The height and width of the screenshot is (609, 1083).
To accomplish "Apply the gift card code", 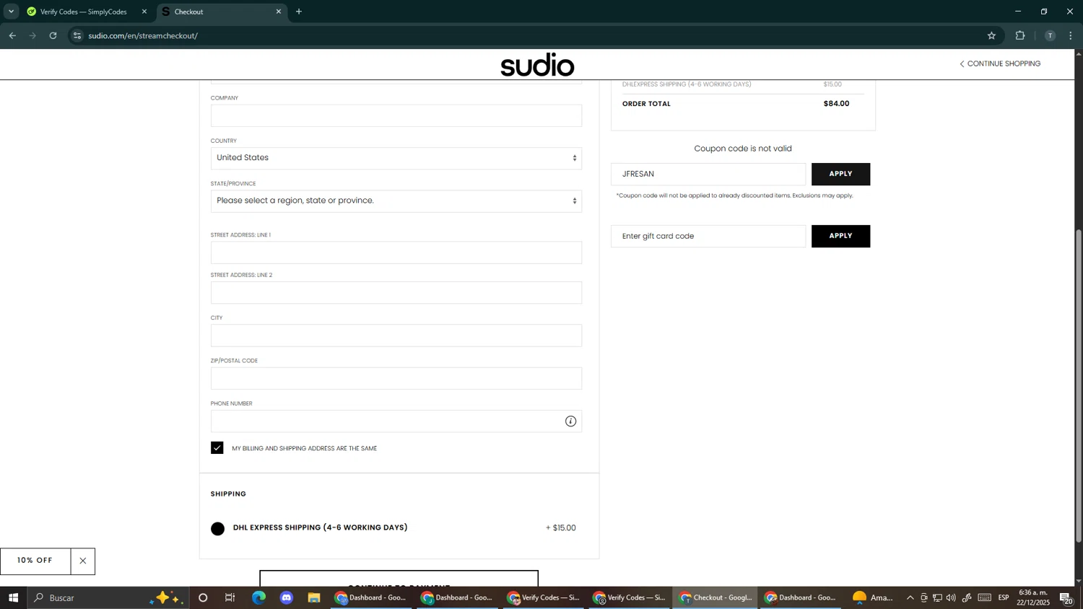I will point(840,236).
